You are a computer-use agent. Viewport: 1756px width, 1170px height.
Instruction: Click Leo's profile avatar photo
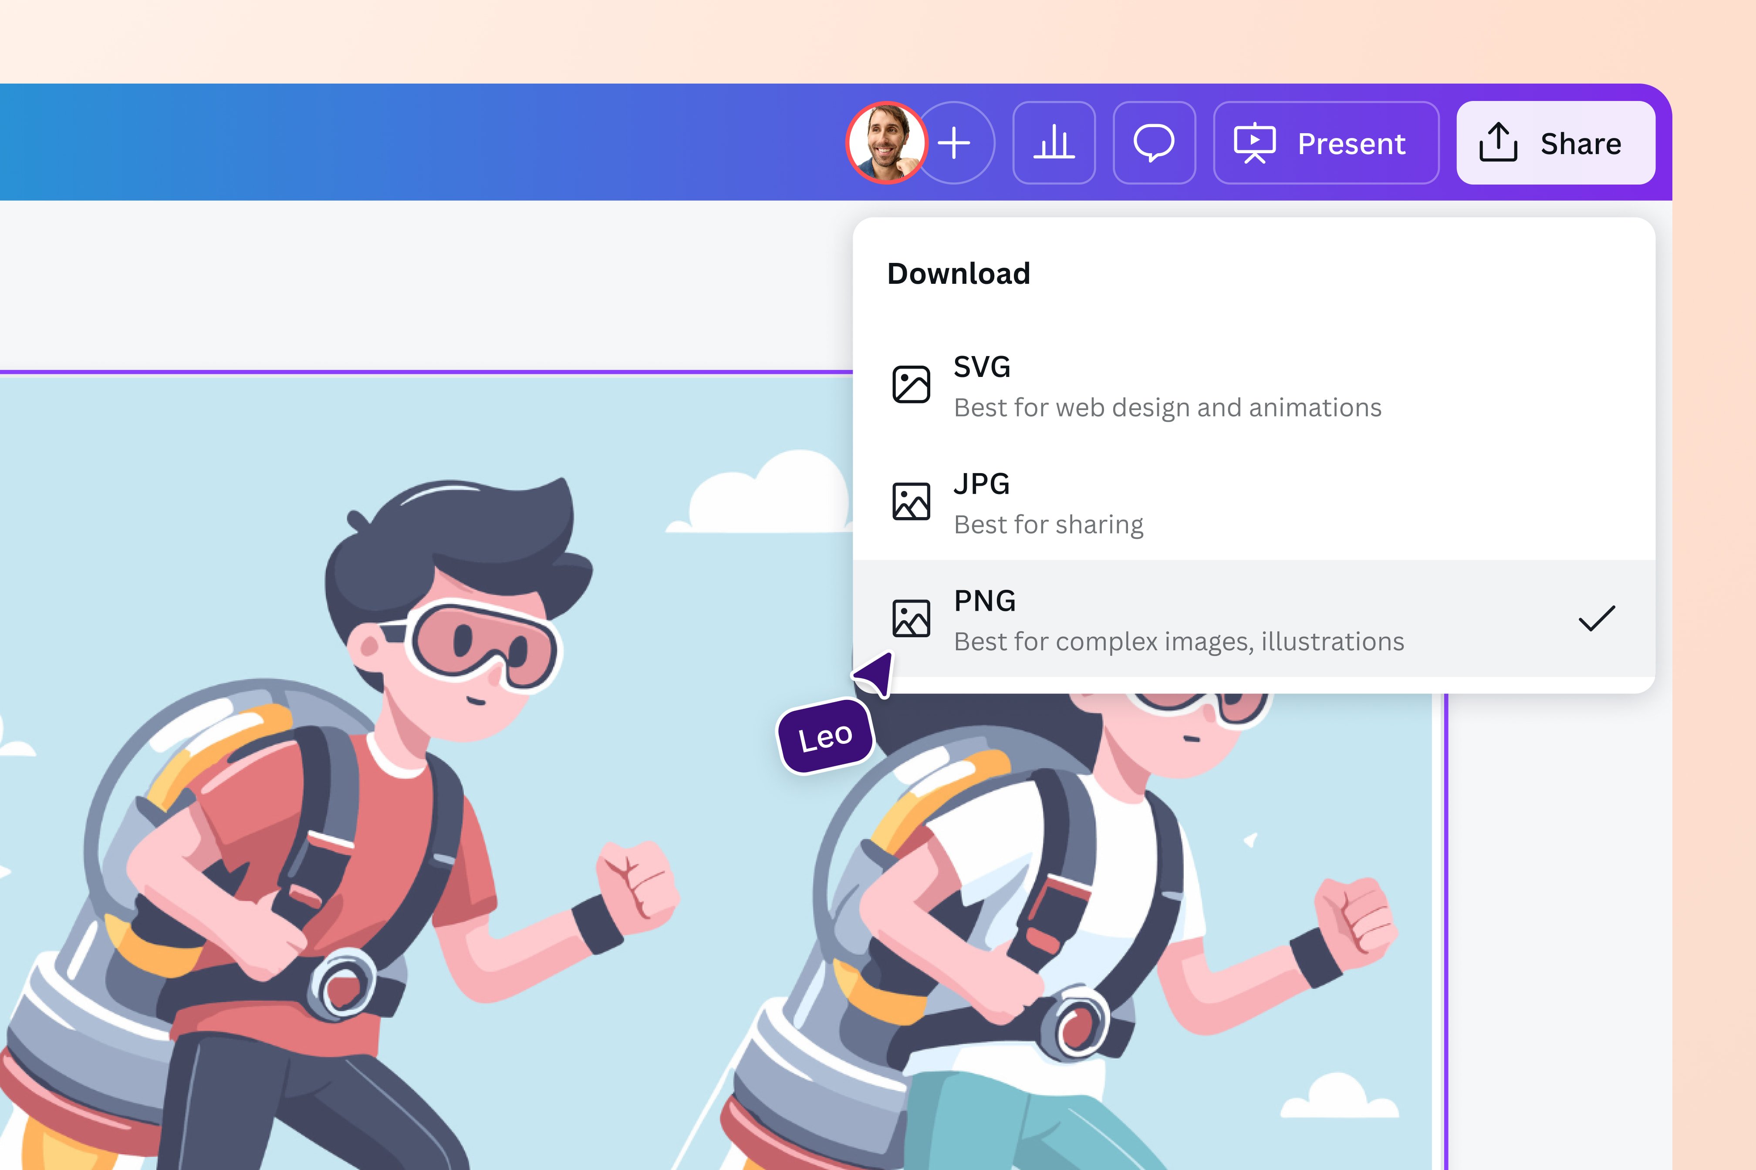coord(885,142)
